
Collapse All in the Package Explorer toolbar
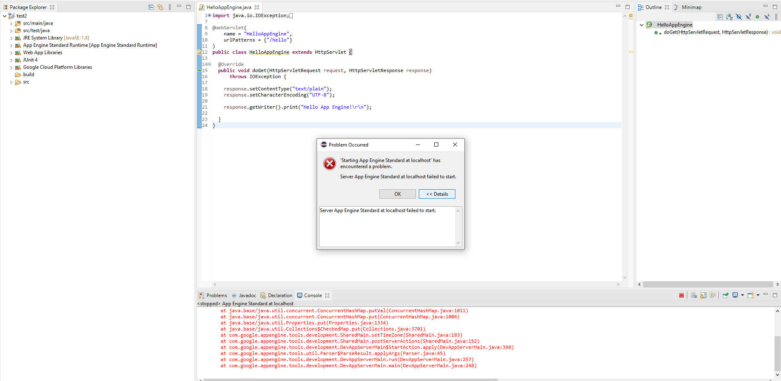[151, 7]
